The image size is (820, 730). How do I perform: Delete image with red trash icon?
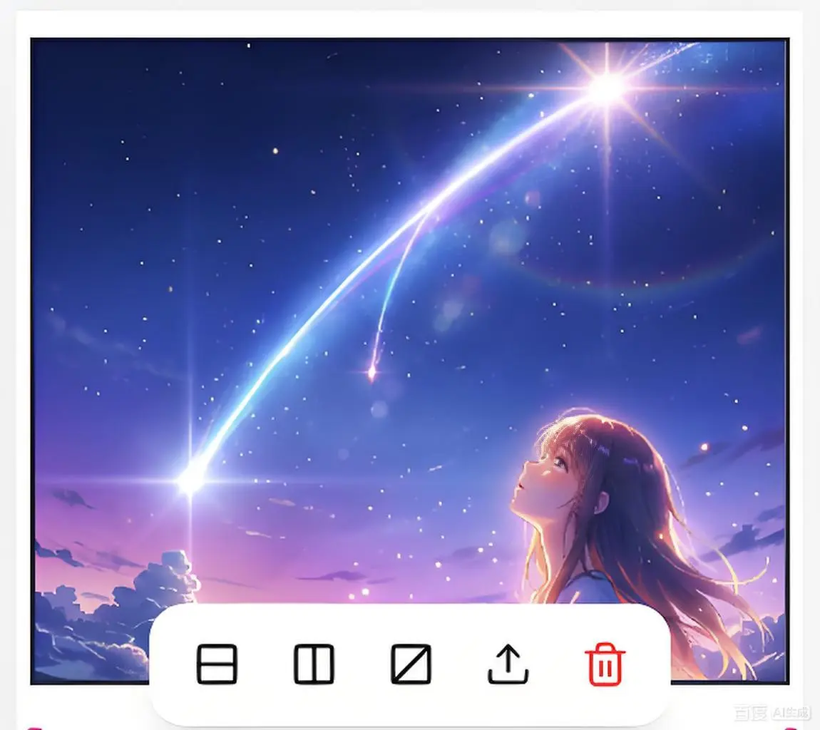[x=605, y=664]
